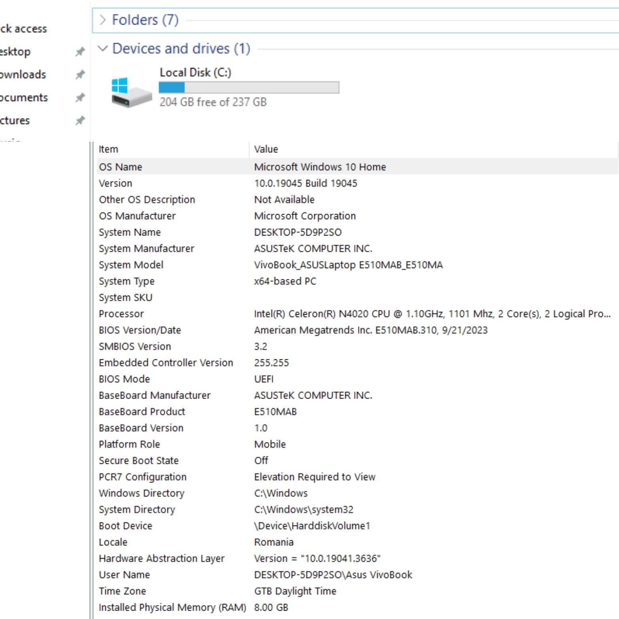Click the Intel Celeron N4020 processor value
The width and height of the screenshot is (619, 619).
tap(432, 313)
